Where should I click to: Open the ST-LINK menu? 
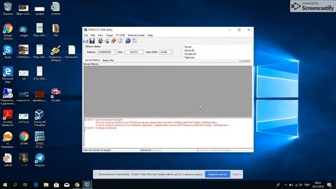pos(120,35)
